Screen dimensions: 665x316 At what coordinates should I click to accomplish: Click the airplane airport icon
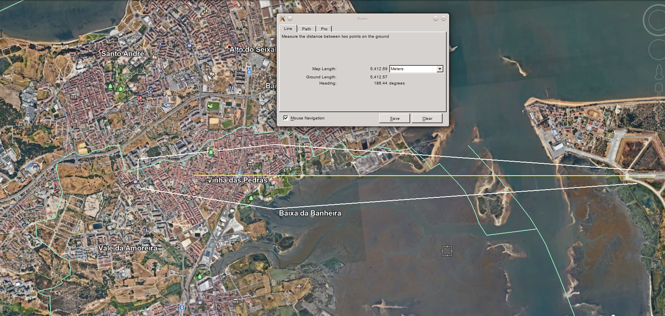299,286
